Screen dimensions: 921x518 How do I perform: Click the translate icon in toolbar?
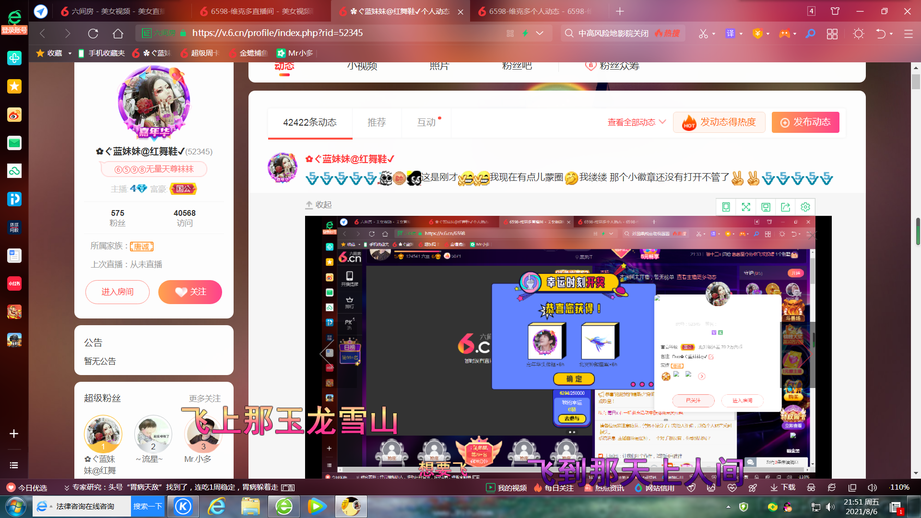click(730, 34)
